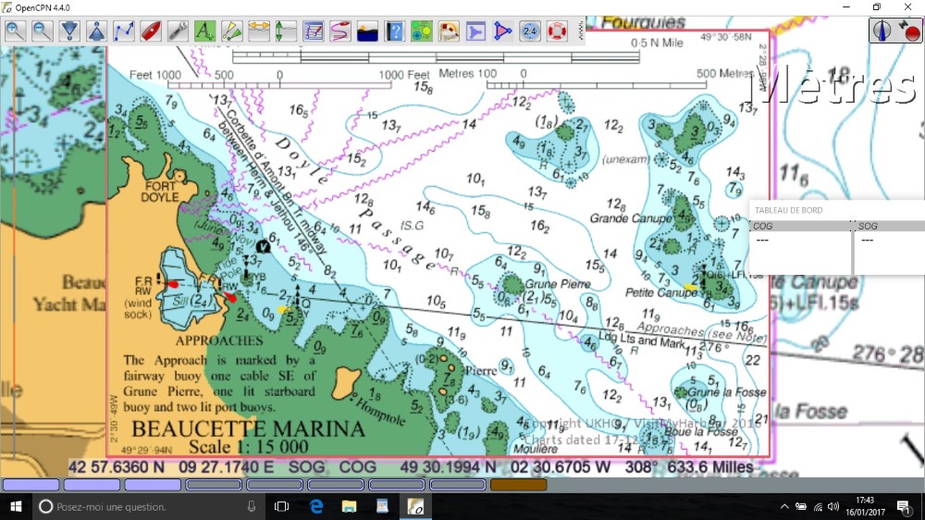Toggle AIS targets display icon
The image size is (925, 520).
232,31
